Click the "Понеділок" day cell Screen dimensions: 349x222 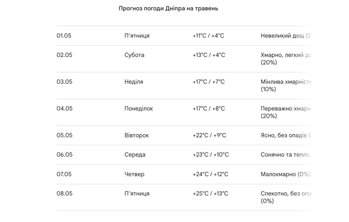coord(139,109)
